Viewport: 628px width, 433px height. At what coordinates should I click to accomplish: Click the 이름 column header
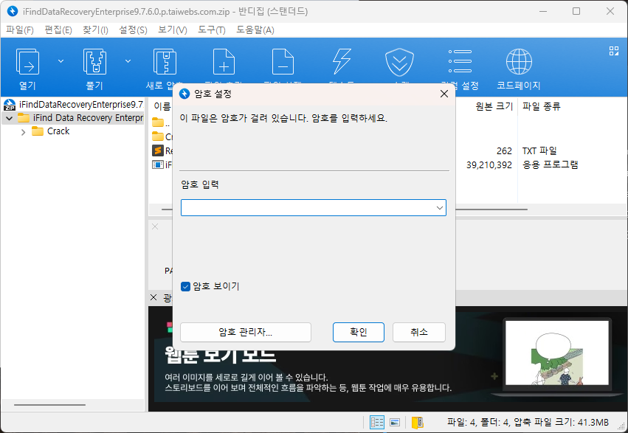point(162,106)
